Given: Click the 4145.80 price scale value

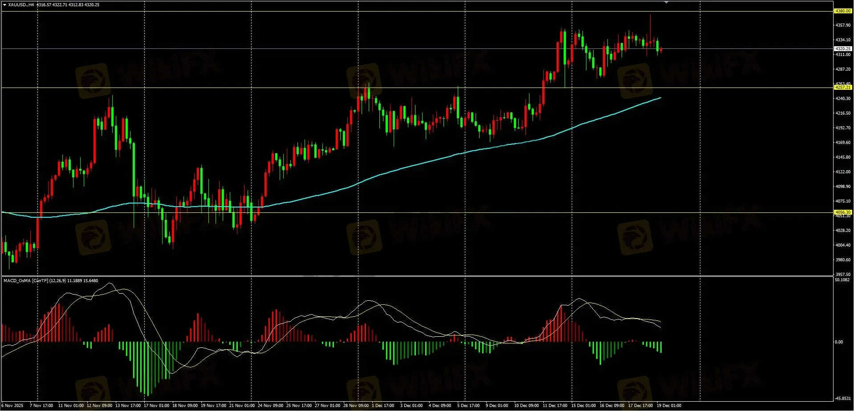Looking at the screenshot, I should pyautogui.click(x=843, y=157).
